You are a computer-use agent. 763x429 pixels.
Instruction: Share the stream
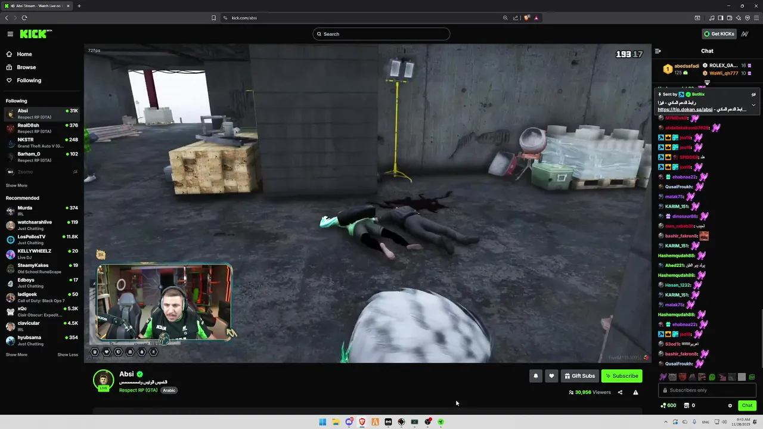[x=620, y=393]
